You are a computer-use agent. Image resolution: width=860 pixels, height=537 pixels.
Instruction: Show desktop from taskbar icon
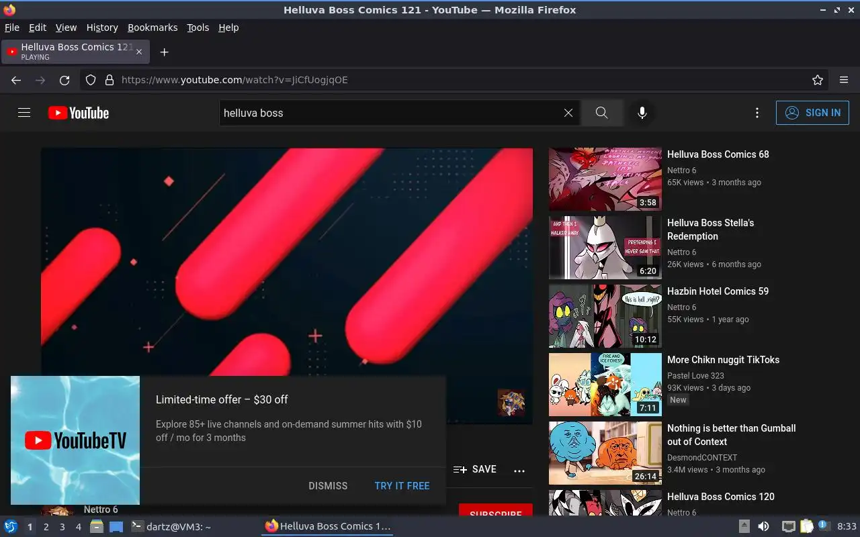[116, 527]
